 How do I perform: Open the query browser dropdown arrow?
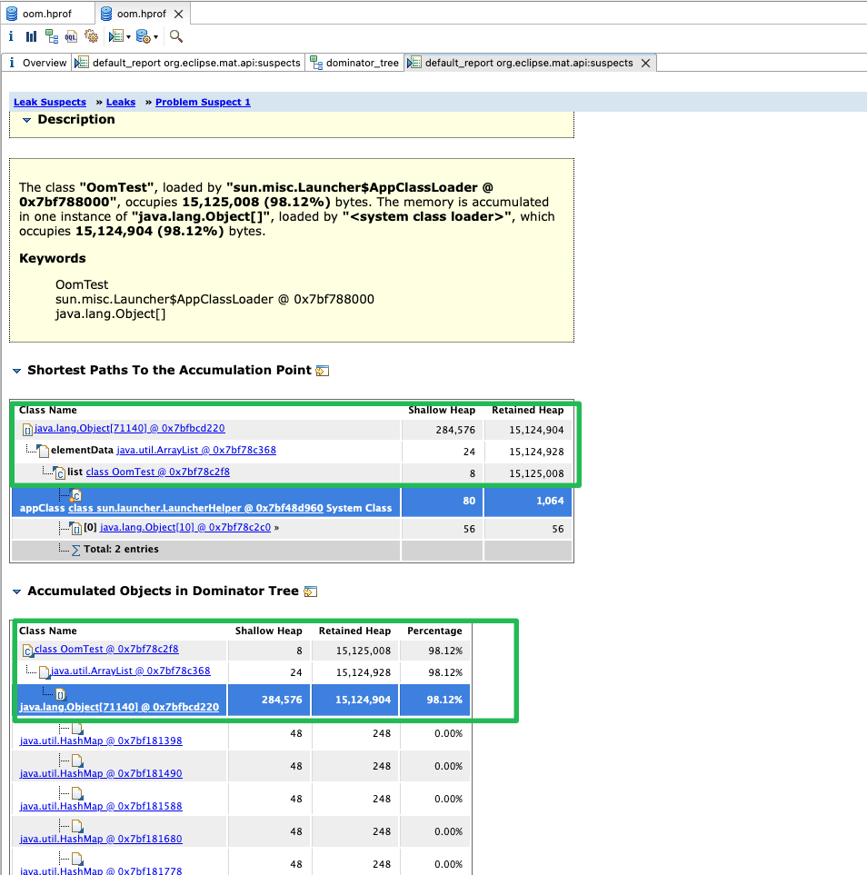tap(155, 37)
